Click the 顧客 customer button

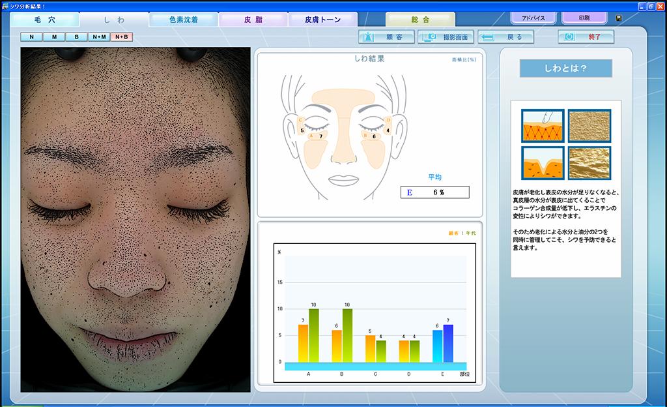[x=386, y=37]
